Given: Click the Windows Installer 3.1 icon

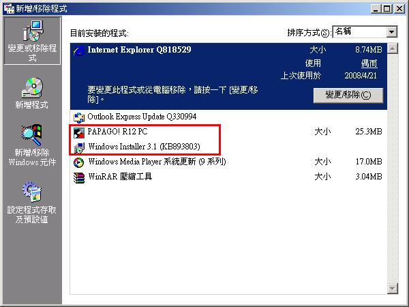Looking at the screenshot, I should click(79, 147).
